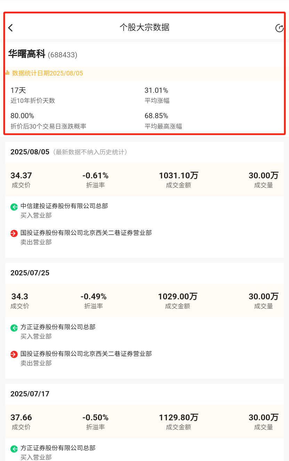This screenshot has height=461, width=289.
Task: Tap the back arrow icon
Action: (10, 28)
